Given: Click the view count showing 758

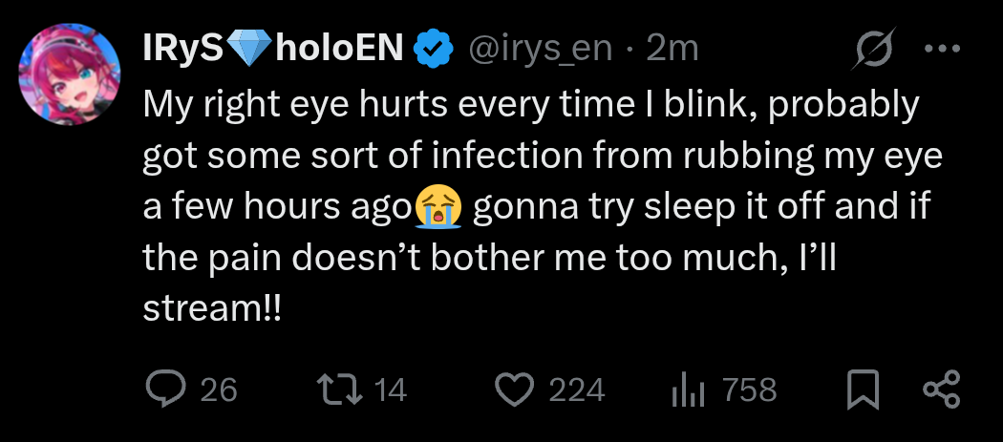Looking at the screenshot, I should [749, 389].
